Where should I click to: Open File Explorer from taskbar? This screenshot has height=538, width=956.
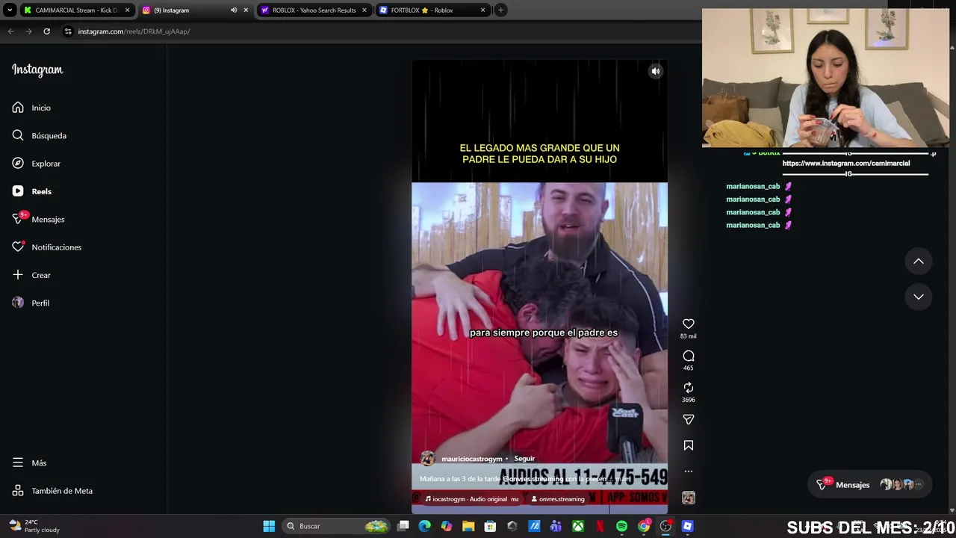point(468,526)
